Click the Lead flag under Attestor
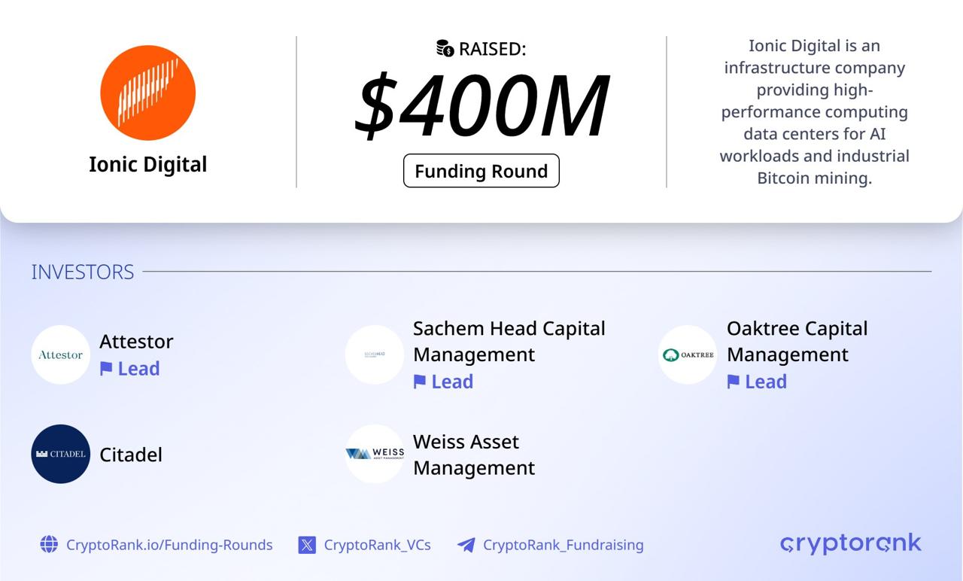Image resolution: width=963 pixels, height=581 pixels. (106, 368)
